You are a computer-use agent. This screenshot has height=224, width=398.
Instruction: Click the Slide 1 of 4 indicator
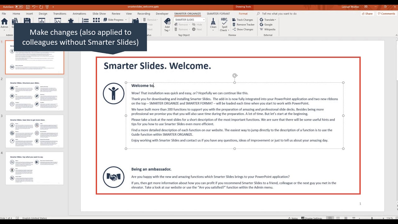point(6,218)
